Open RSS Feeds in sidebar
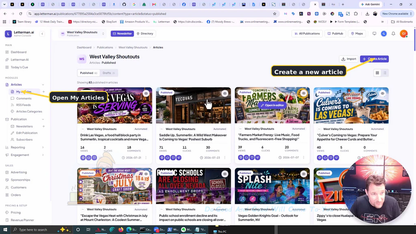416x234 pixels. 23,105
